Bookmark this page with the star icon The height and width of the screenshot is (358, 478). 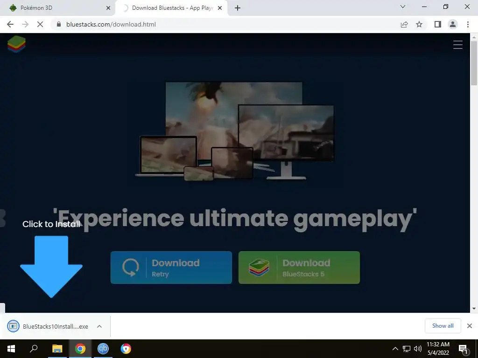[x=419, y=24]
